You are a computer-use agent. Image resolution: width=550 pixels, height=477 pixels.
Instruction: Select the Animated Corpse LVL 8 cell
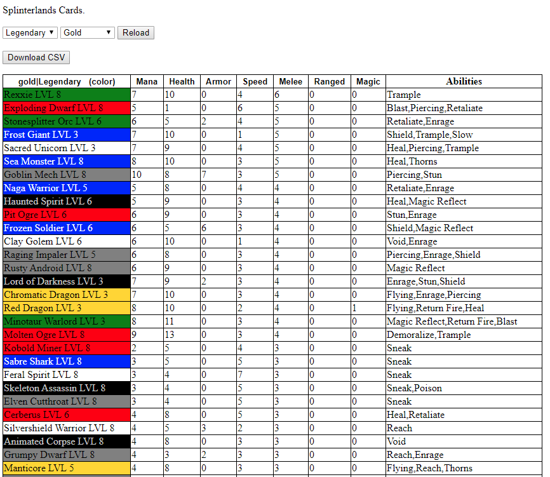[x=67, y=441]
